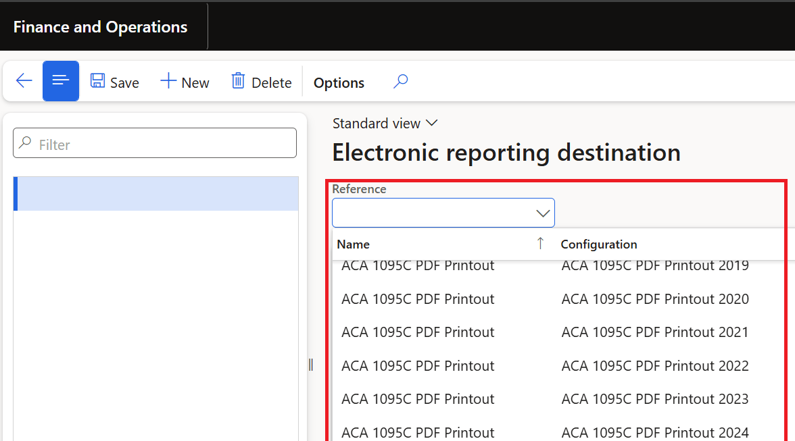
Task: Choose ACA 1095C PDF Printout 2021 configuration
Action: pyautogui.click(x=654, y=332)
